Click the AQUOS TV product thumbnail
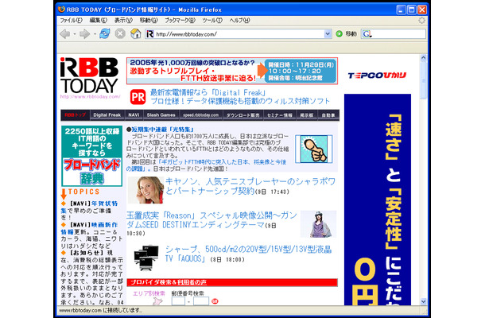The image size is (485, 318). [146, 258]
